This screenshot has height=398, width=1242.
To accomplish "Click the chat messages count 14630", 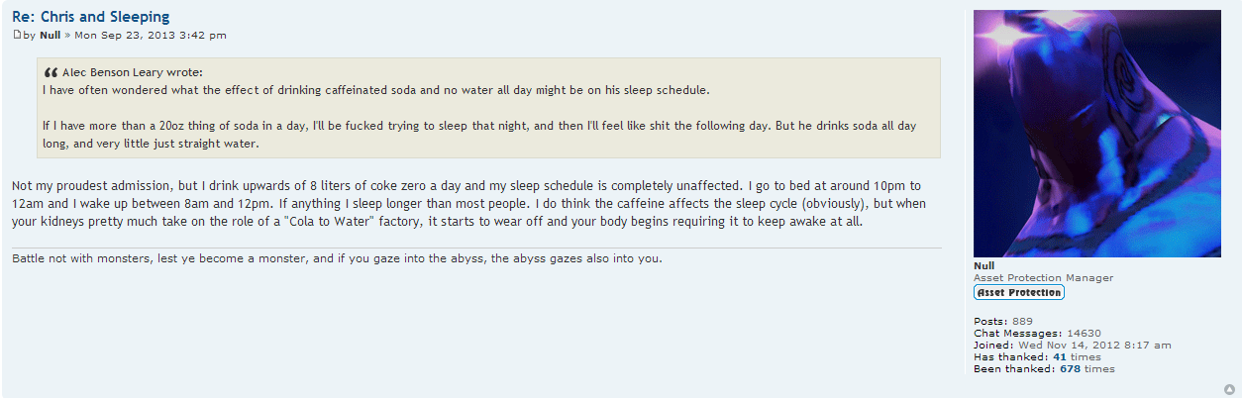I will coord(1082,333).
